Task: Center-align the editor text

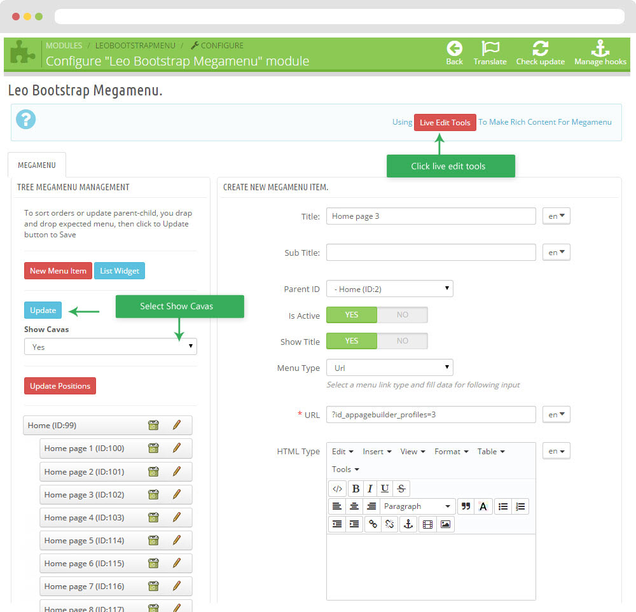Action: 354,506
